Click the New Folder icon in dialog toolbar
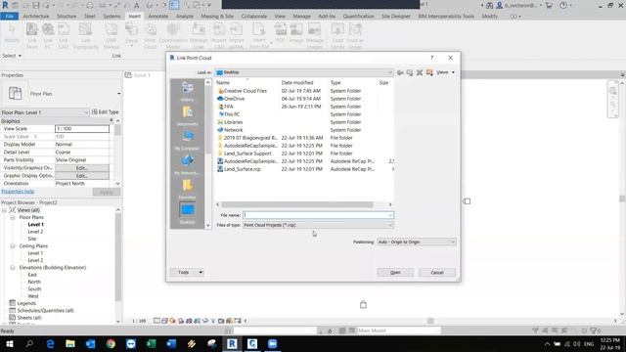 point(429,72)
